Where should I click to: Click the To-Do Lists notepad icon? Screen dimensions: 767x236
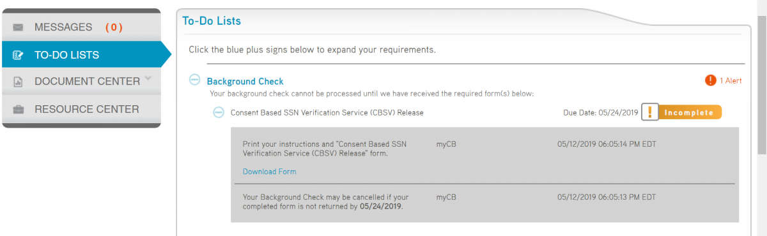(18, 55)
